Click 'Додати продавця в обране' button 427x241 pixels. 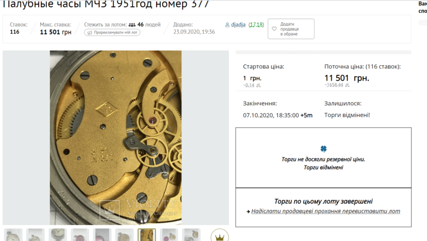pos(291,29)
